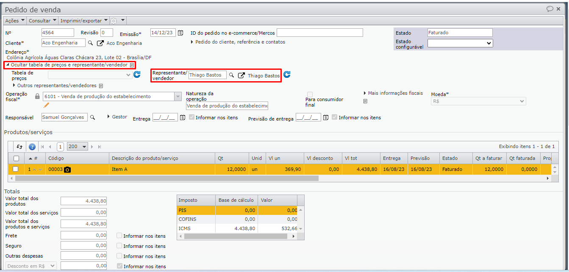Move Item A row up

pos(35,170)
